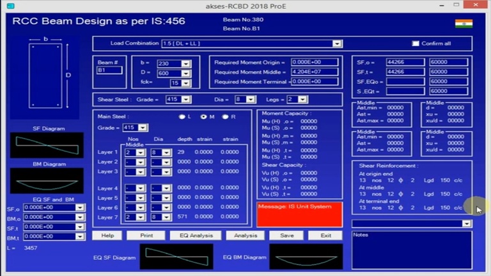The image size is (491, 276).
Task: Click the Beam # input field
Action: tap(109, 70)
